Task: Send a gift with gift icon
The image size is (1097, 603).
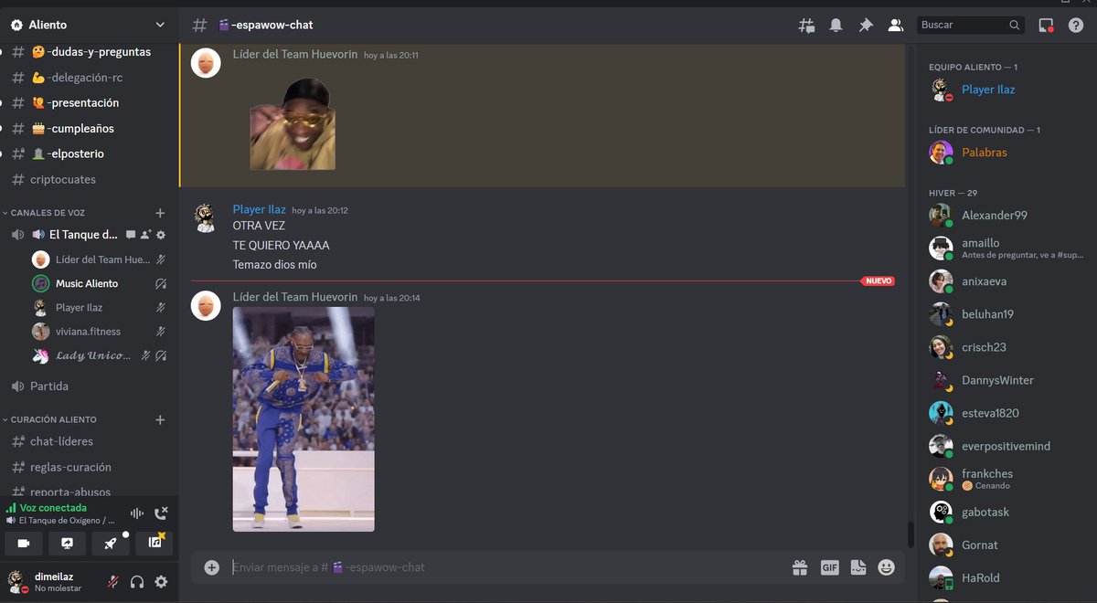Action: [x=800, y=567]
